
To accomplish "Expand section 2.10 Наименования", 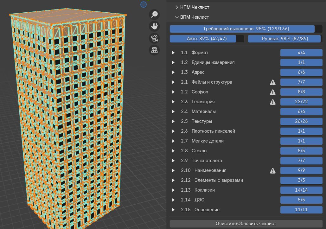I will click(173, 170).
